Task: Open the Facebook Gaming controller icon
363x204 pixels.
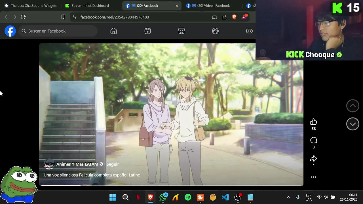Action: pos(249,31)
